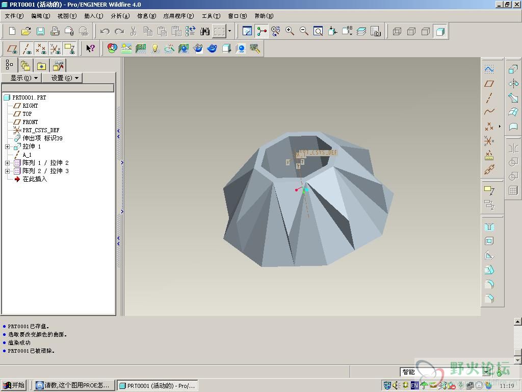Select the revolve tool on right edge
The height and width of the screenshot is (392, 522).
pyautogui.click(x=513, y=84)
